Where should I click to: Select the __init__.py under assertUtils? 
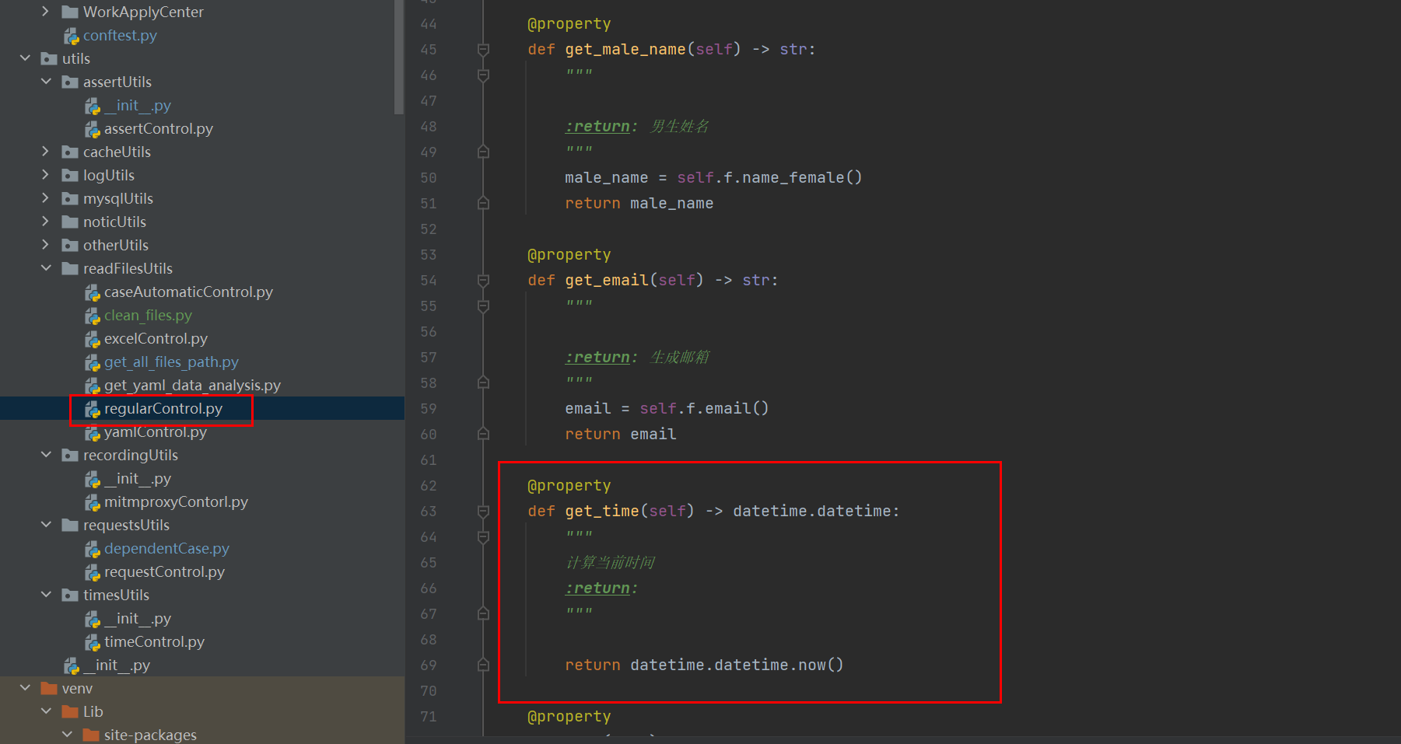point(138,106)
